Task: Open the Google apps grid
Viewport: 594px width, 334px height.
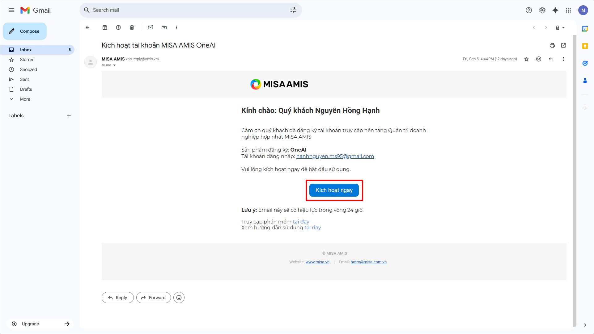Action: point(568,10)
